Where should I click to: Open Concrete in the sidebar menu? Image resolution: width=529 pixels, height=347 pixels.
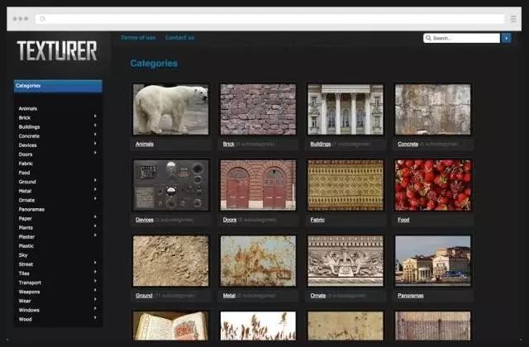pyautogui.click(x=29, y=135)
